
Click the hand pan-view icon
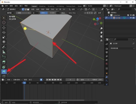101,32
